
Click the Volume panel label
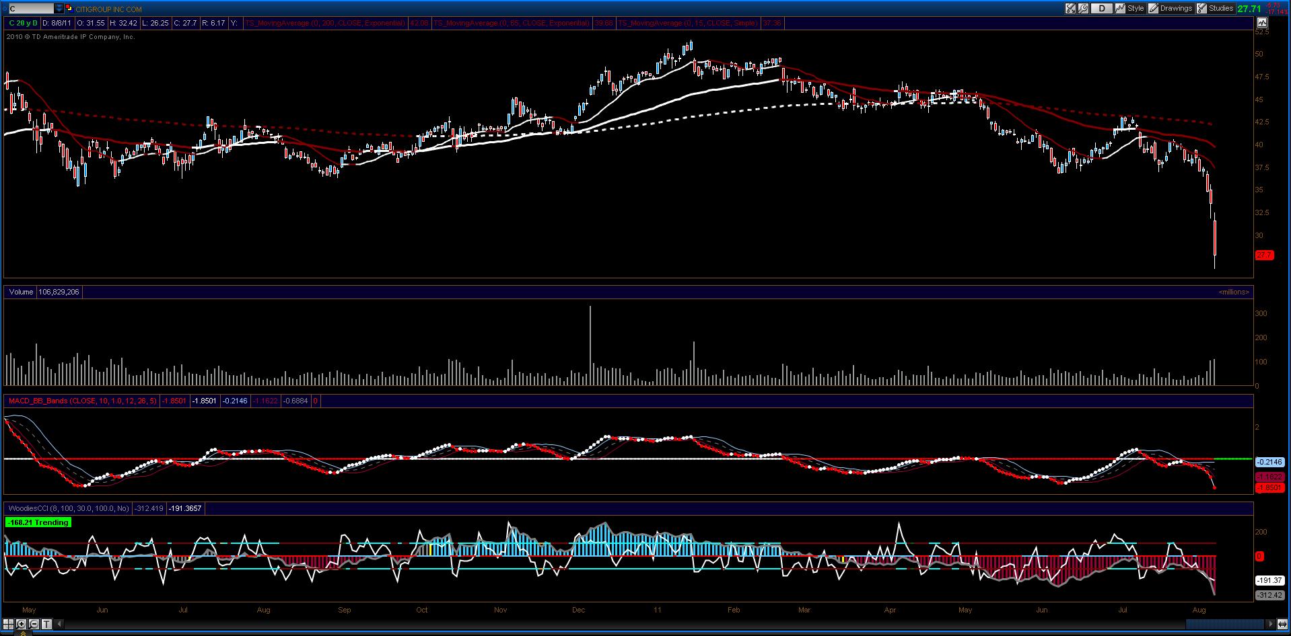coord(21,292)
